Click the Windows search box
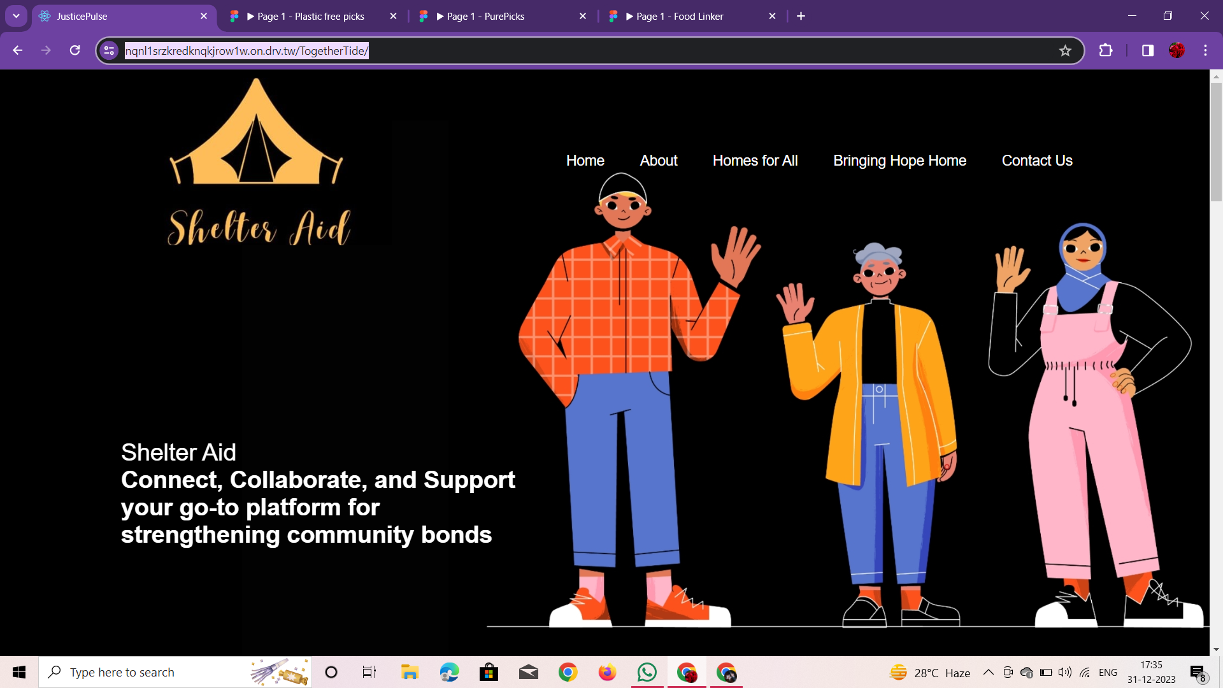 click(x=159, y=672)
